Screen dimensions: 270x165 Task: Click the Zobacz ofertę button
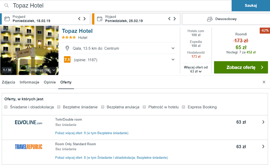(x=241, y=67)
